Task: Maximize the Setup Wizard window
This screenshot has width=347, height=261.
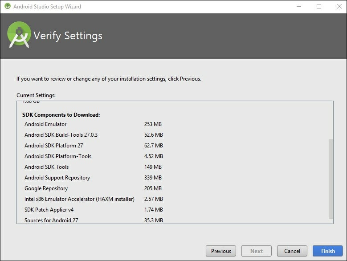Action: coord(319,6)
